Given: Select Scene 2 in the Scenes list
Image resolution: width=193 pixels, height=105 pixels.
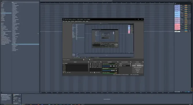Looking at the screenshot, I should coord(65,66).
